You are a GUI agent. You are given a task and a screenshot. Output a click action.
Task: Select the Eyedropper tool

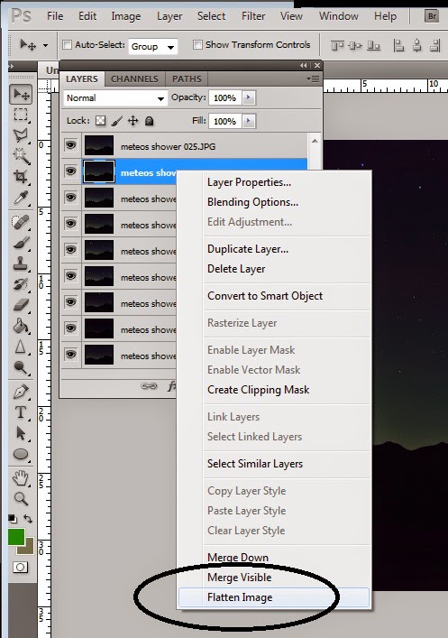click(x=21, y=198)
